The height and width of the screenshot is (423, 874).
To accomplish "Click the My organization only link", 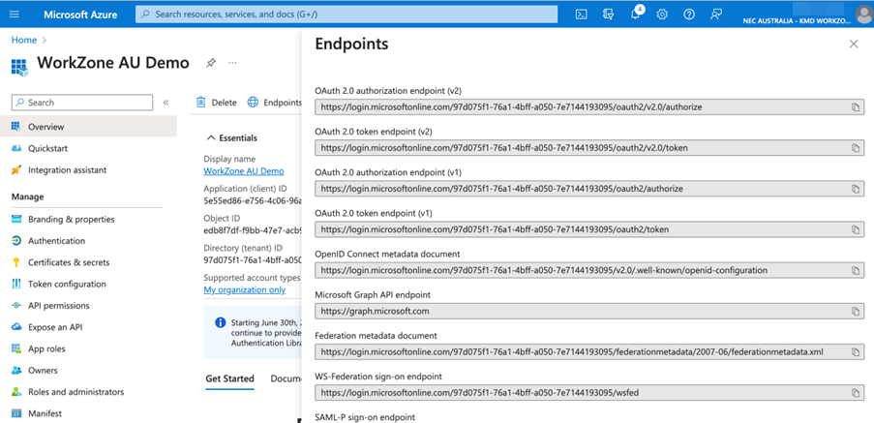I will coord(244,289).
